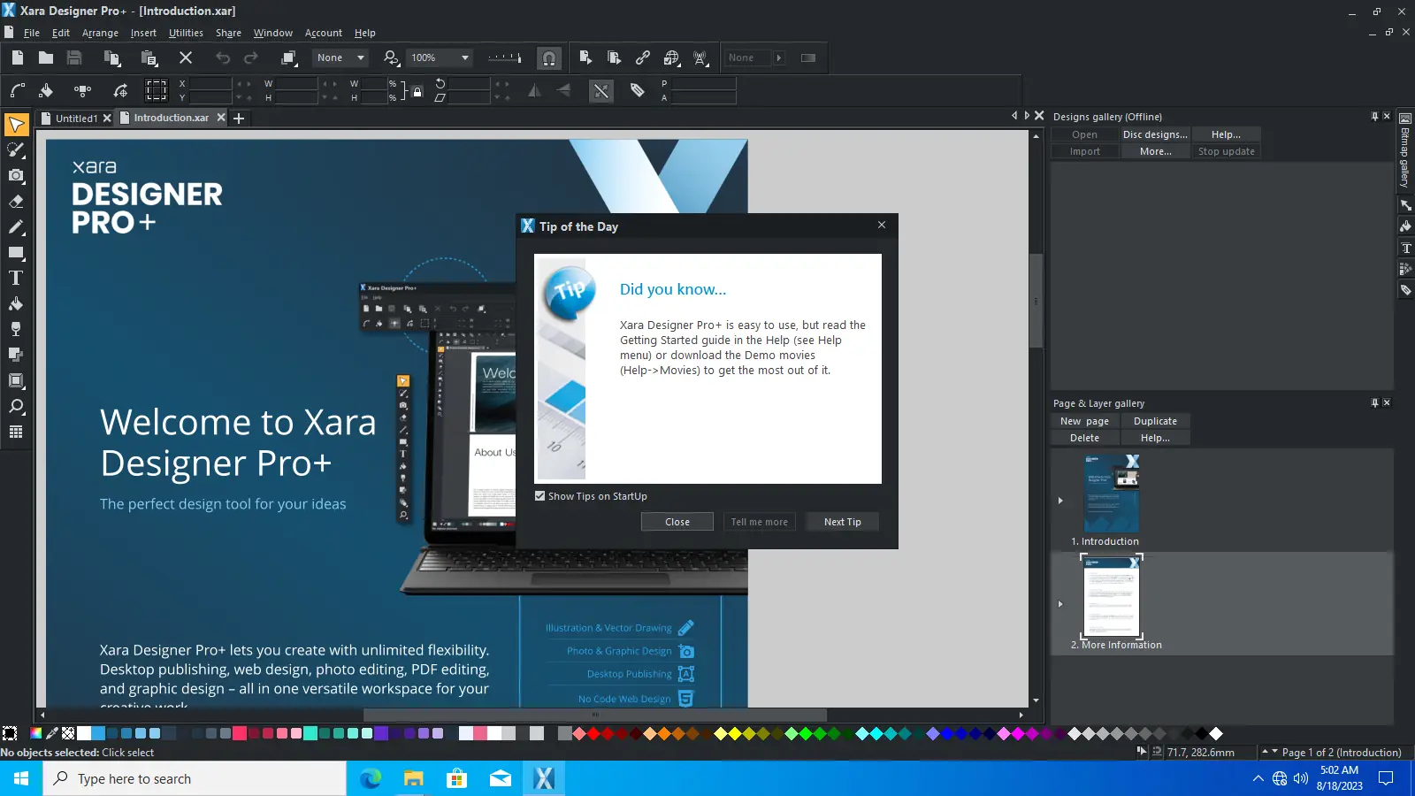Click the Link chain icon in toolbar

click(x=643, y=57)
